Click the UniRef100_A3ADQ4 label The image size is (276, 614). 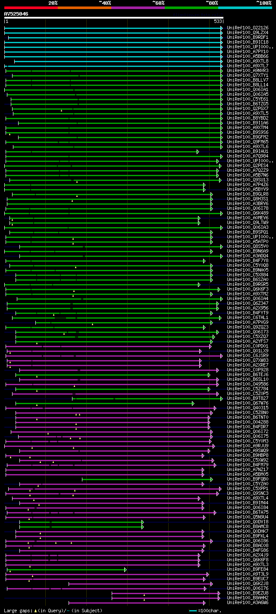pos(248,256)
